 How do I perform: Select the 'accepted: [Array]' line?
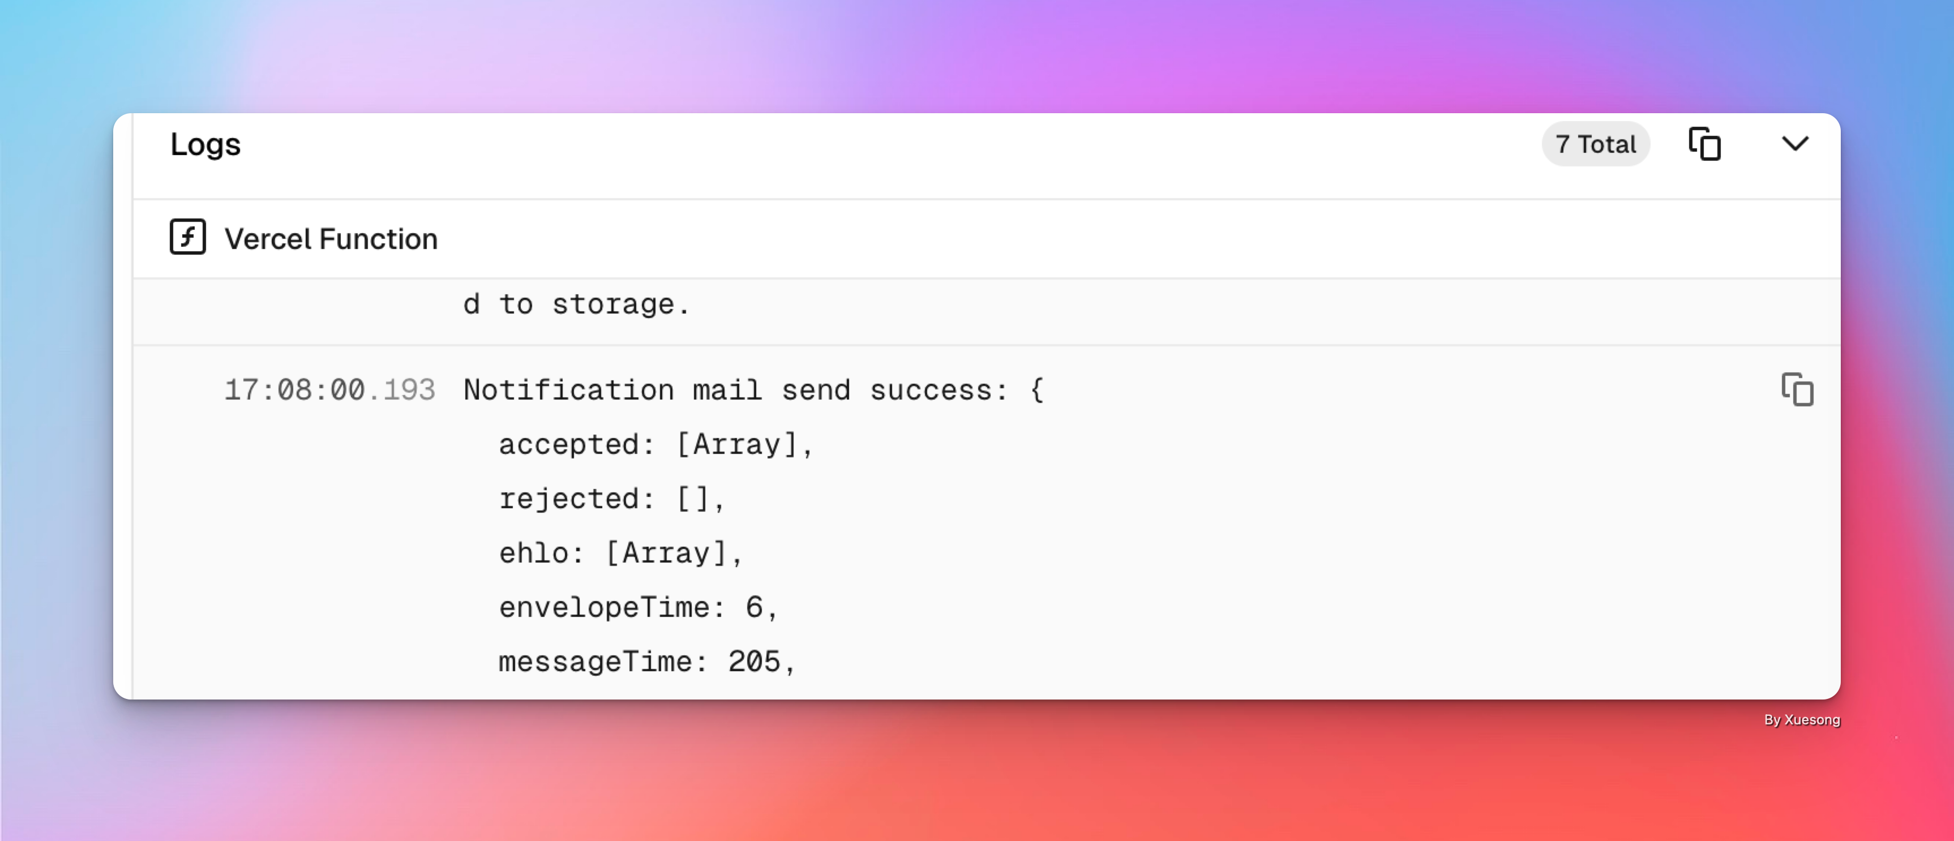655,444
